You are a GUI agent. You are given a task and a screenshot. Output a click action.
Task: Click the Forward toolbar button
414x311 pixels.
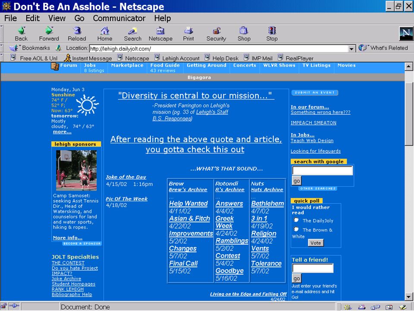(49, 34)
